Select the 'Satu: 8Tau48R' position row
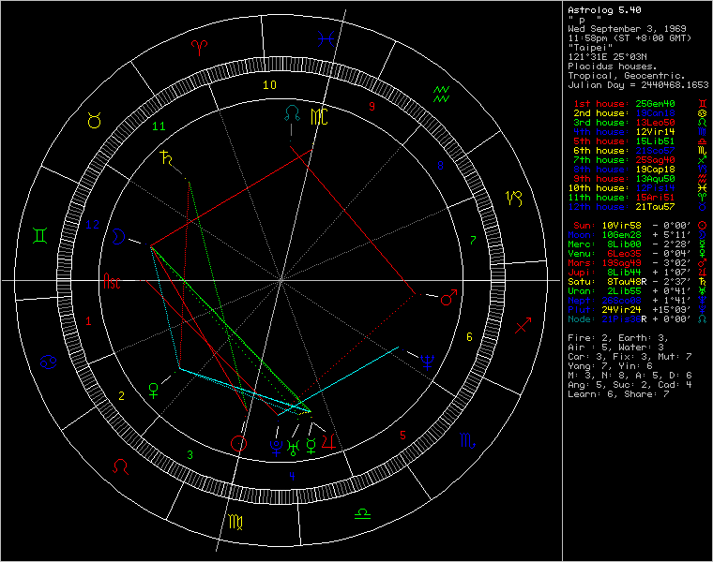Screen dimensions: 713x562 (x=637, y=282)
